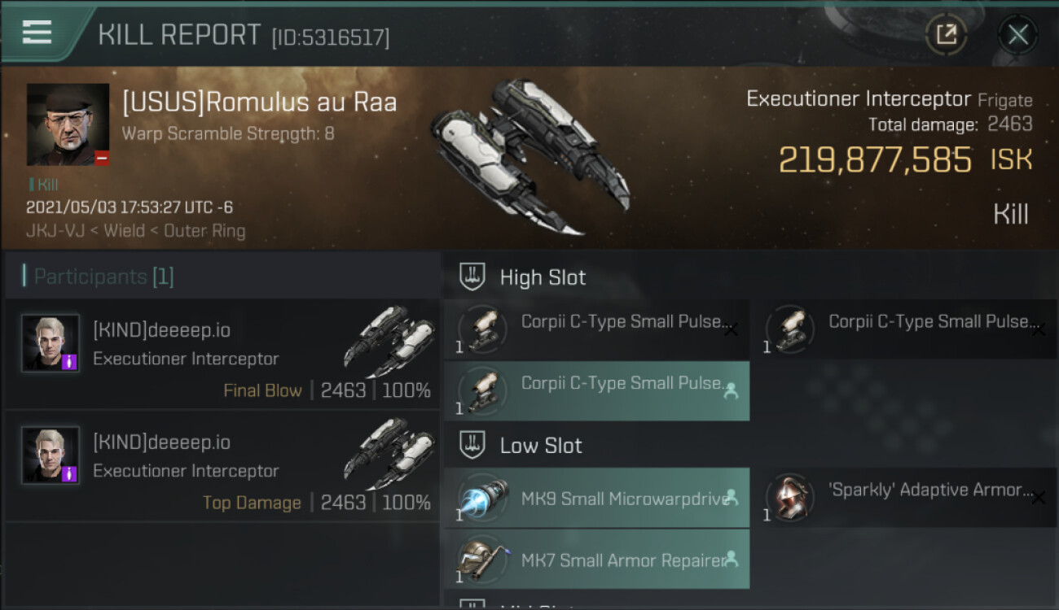The width and height of the screenshot is (1059, 610).
Task: Close the kill report panel
Action: tap(1017, 34)
